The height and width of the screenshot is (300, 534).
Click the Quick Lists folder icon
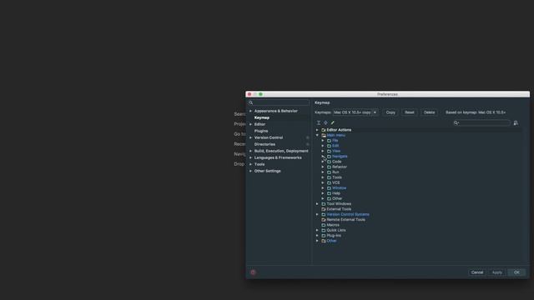[x=324, y=230]
